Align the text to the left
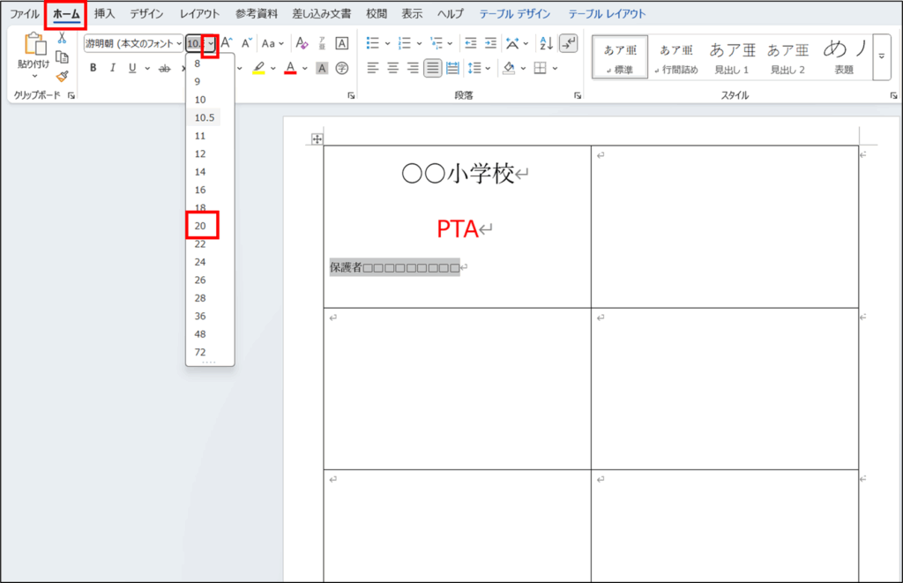 click(x=373, y=69)
